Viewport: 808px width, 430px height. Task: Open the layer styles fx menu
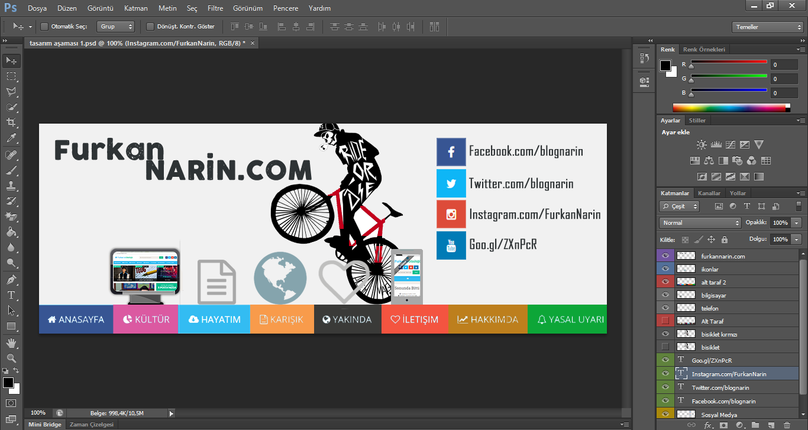click(708, 425)
